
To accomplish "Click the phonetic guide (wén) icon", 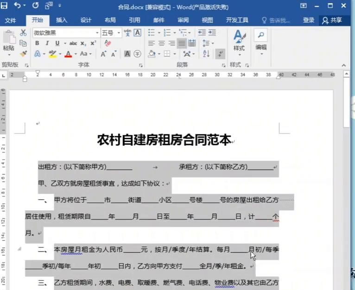I will pos(127,32).
